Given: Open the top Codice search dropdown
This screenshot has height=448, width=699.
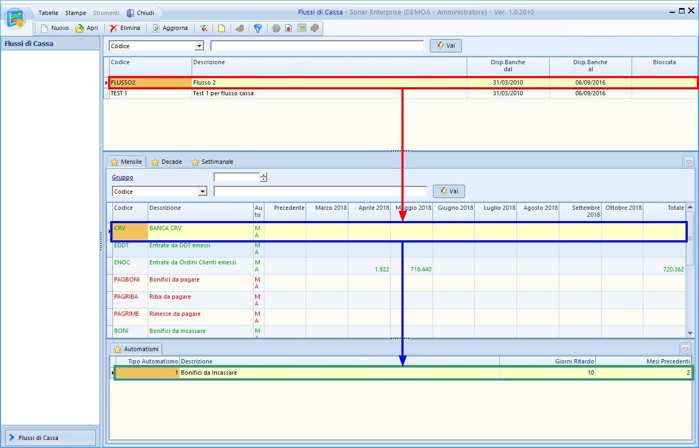Looking at the screenshot, I should pyautogui.click(x=200, y=46).
